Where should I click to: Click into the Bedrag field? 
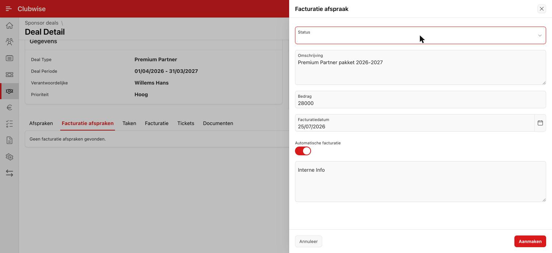pos(420,100)
